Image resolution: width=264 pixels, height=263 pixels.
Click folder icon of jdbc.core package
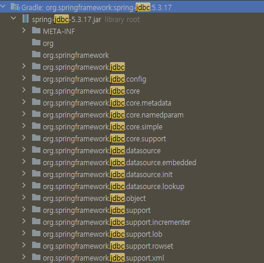point(36,90)
